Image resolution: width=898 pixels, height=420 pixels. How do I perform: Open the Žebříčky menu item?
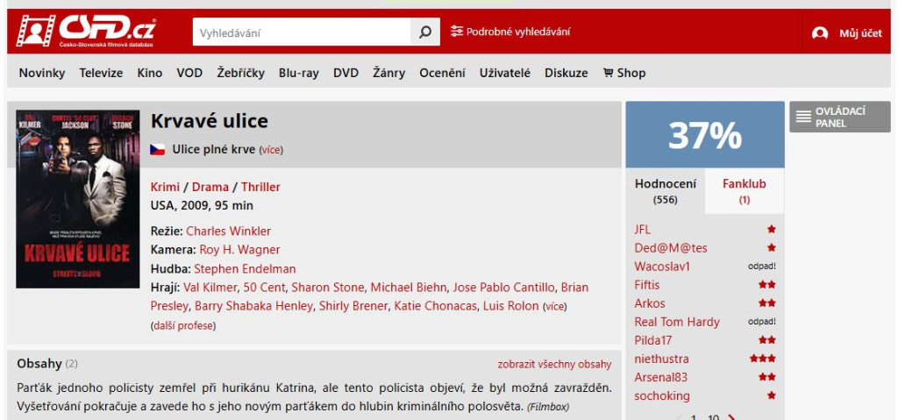[240, 73]
